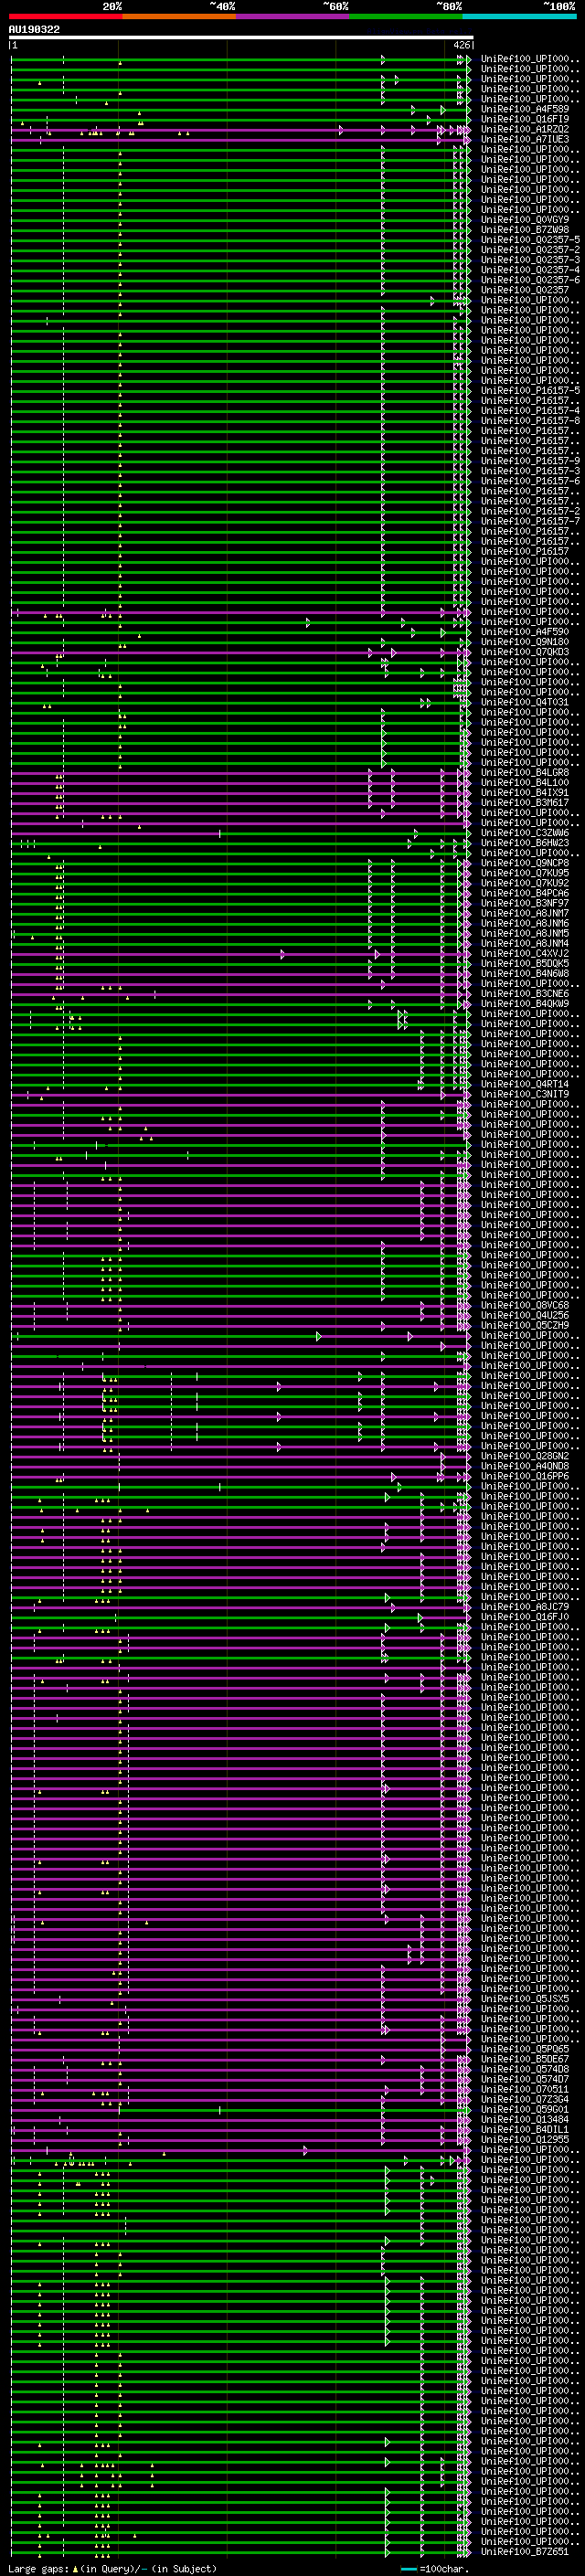
Task: Pick the UniRef100_B5DE67 row label
Action: pos(525,2058)
